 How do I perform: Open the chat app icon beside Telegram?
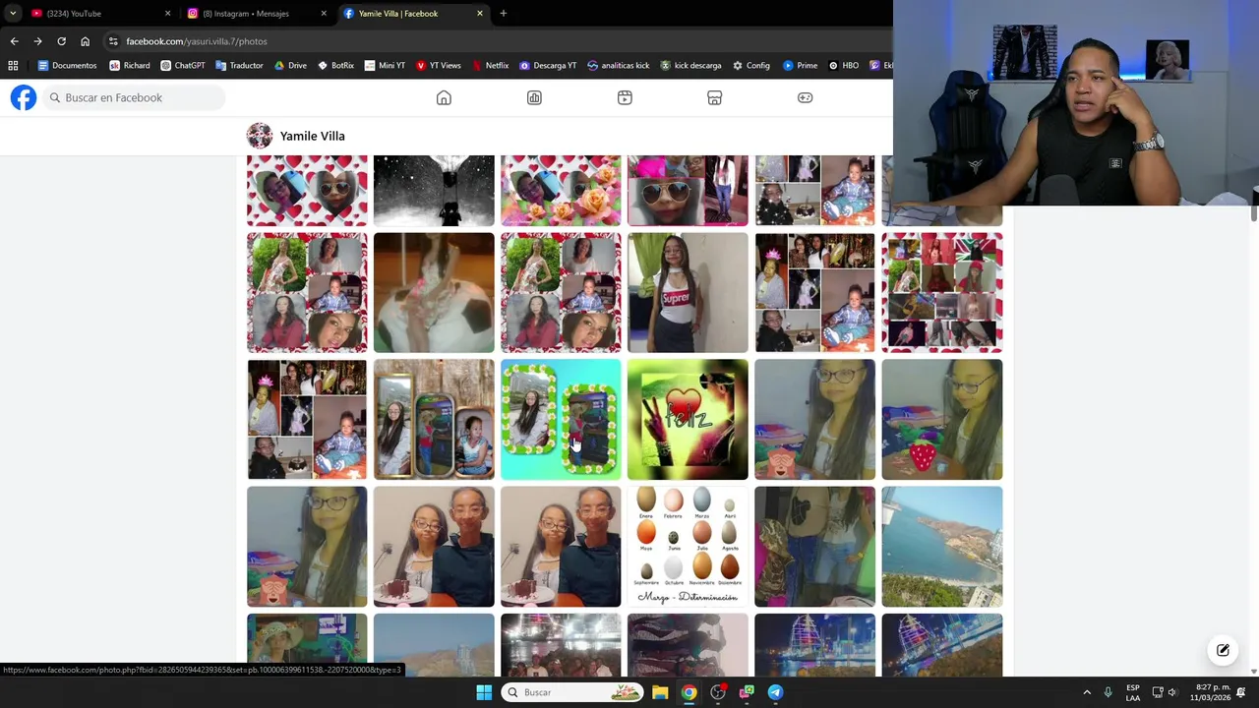(747, 692)
